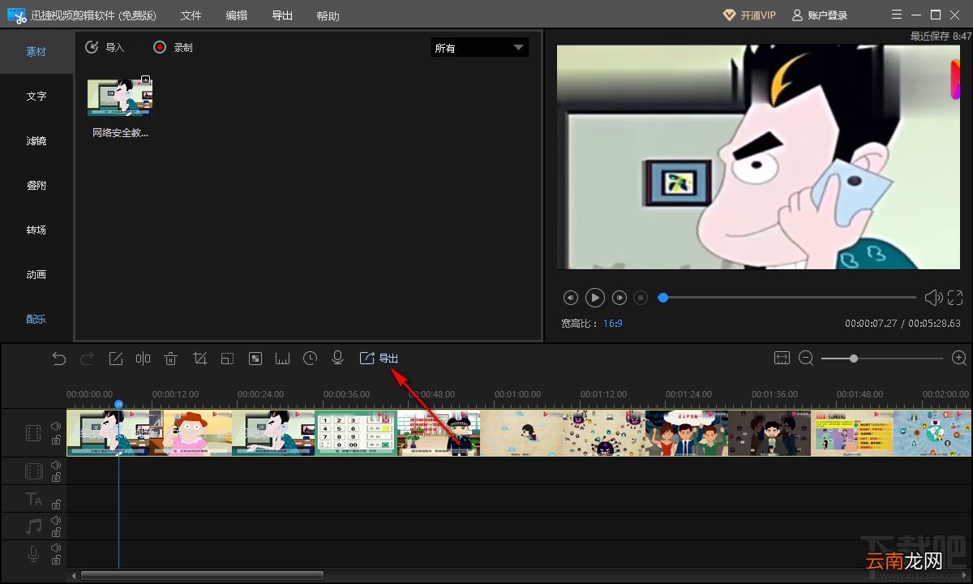
Task: Click the blue timeline playhead marker
Action: (x=118, y=404)
